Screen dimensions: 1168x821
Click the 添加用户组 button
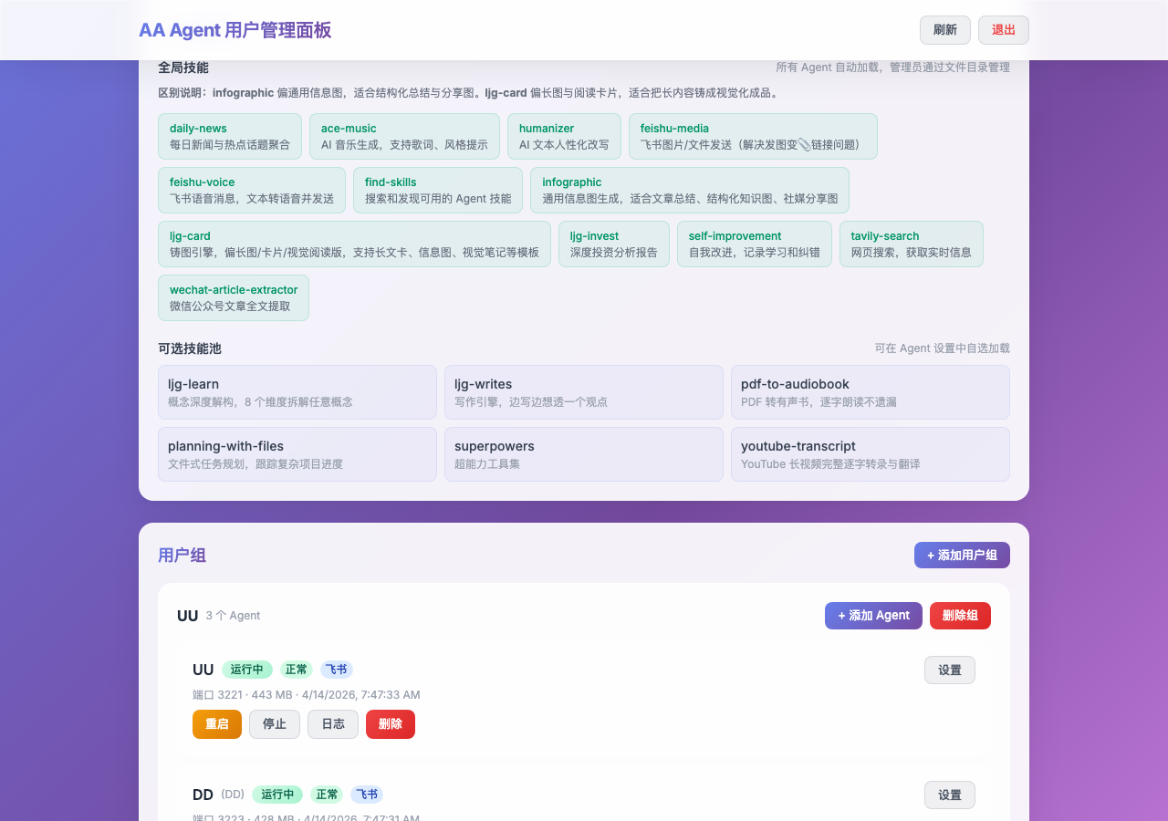click(962, 555)
